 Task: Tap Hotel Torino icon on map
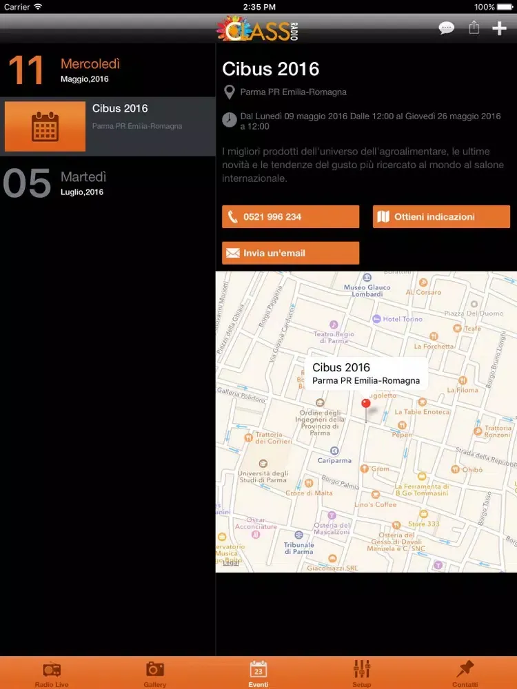coord(376,319)
